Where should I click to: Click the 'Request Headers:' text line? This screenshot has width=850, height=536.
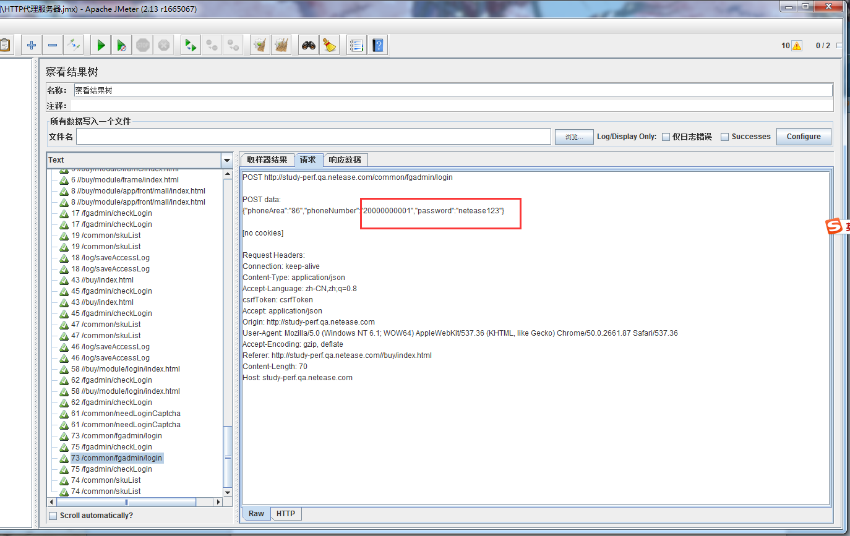click(273, 255)
